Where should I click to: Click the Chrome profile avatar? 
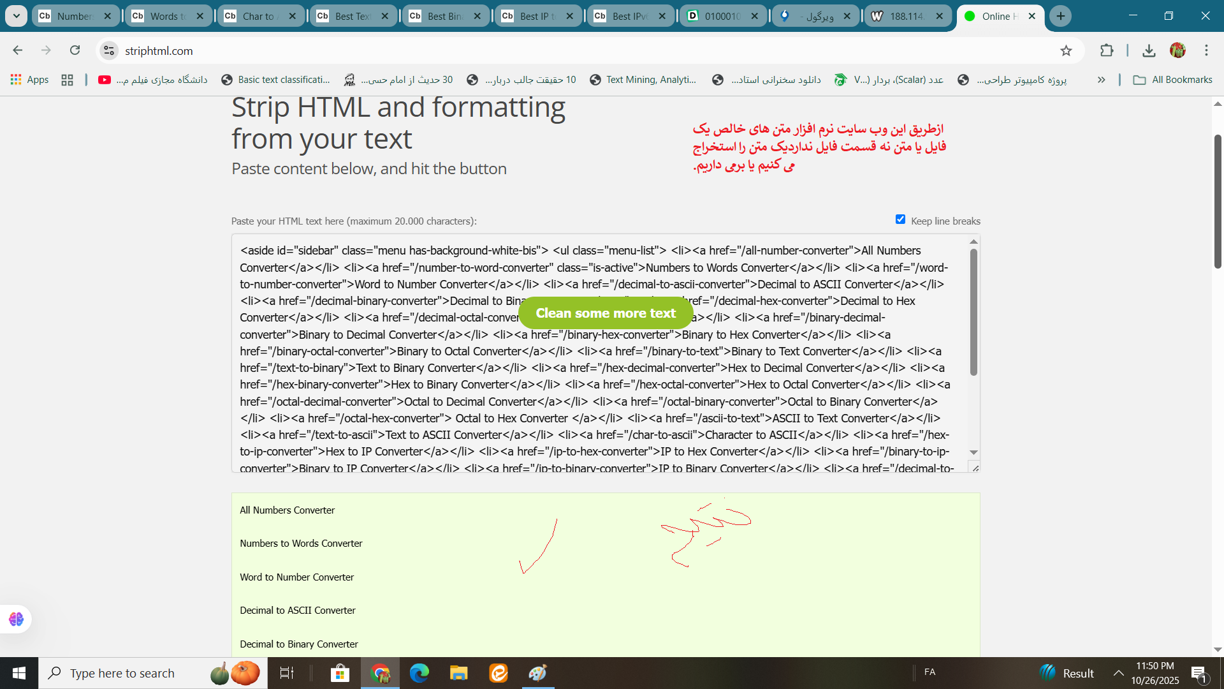pyautogui.click(x=1177, y=50)
